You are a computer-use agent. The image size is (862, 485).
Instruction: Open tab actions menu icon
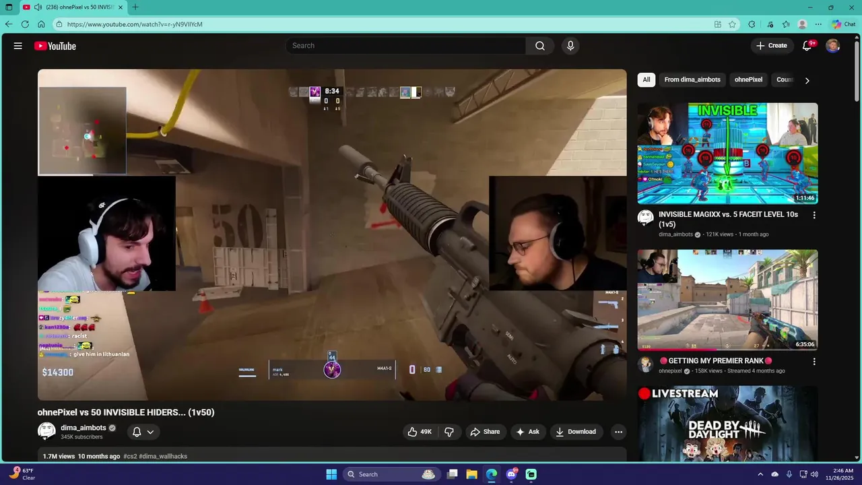point(9,7)
